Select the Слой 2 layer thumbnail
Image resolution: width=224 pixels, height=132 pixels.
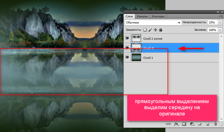click(136, 48)
